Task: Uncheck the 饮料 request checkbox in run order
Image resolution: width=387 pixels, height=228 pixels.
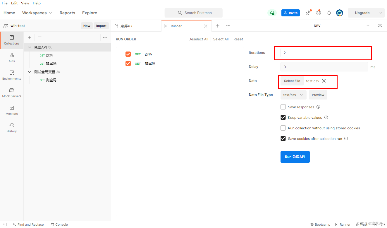Action: pos(128,54)
